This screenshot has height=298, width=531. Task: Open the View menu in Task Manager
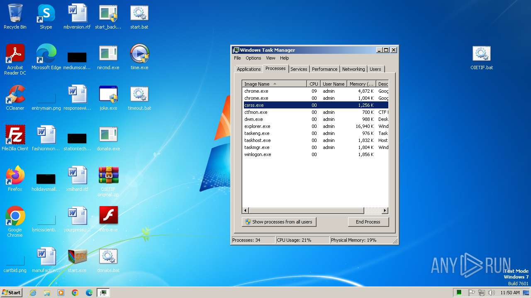pos(270,58)
